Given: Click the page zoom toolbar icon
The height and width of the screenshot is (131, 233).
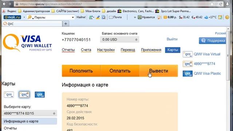Looking at the screenshot, I should (103, 17).
